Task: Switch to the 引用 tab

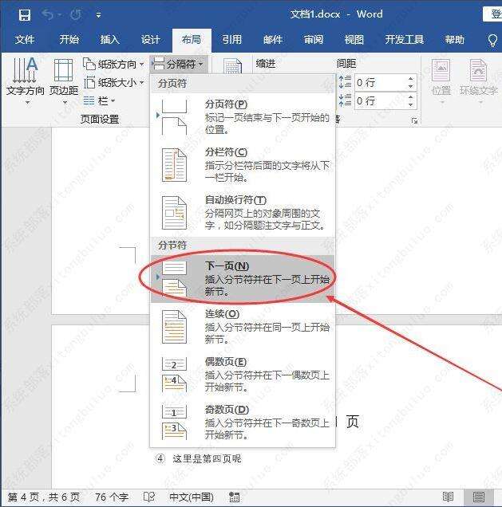Action: click(232, 39)
